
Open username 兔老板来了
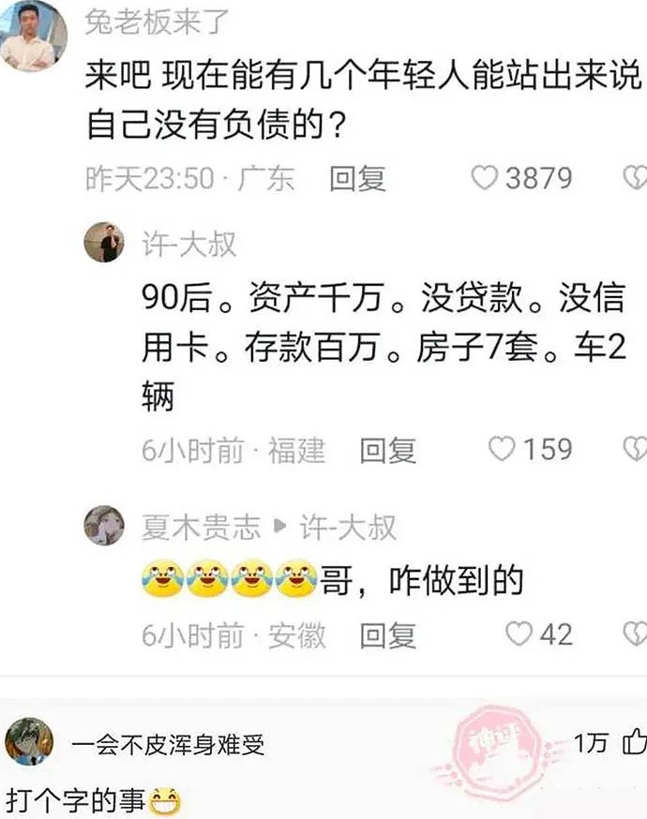(157, 22)
